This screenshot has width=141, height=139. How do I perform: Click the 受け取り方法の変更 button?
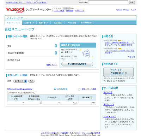point(77,64)
